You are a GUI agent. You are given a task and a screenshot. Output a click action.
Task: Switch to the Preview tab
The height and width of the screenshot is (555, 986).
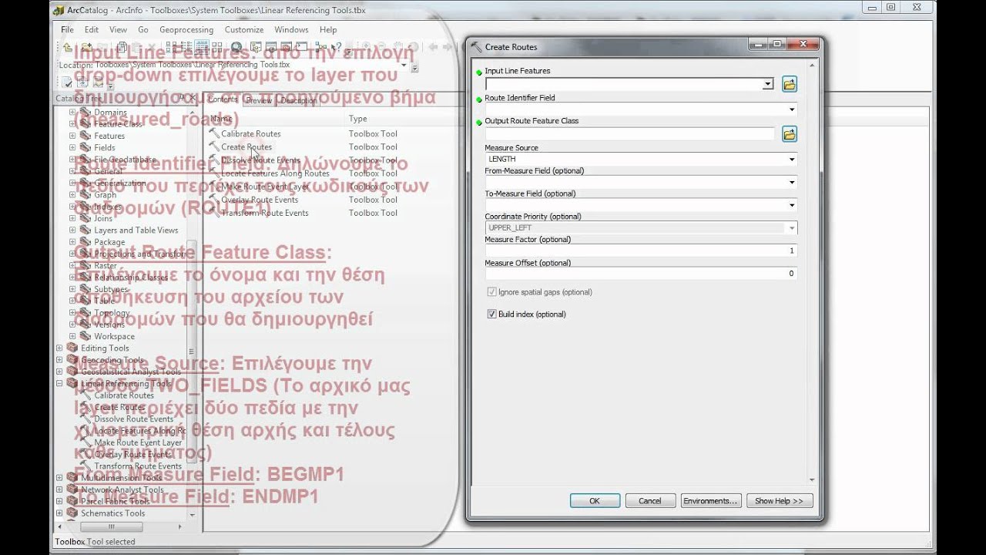(259, 100)
